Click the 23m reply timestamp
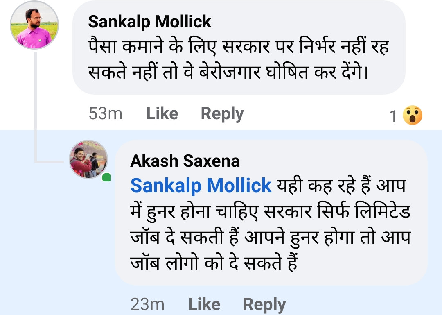 click(x=147, y=304)
